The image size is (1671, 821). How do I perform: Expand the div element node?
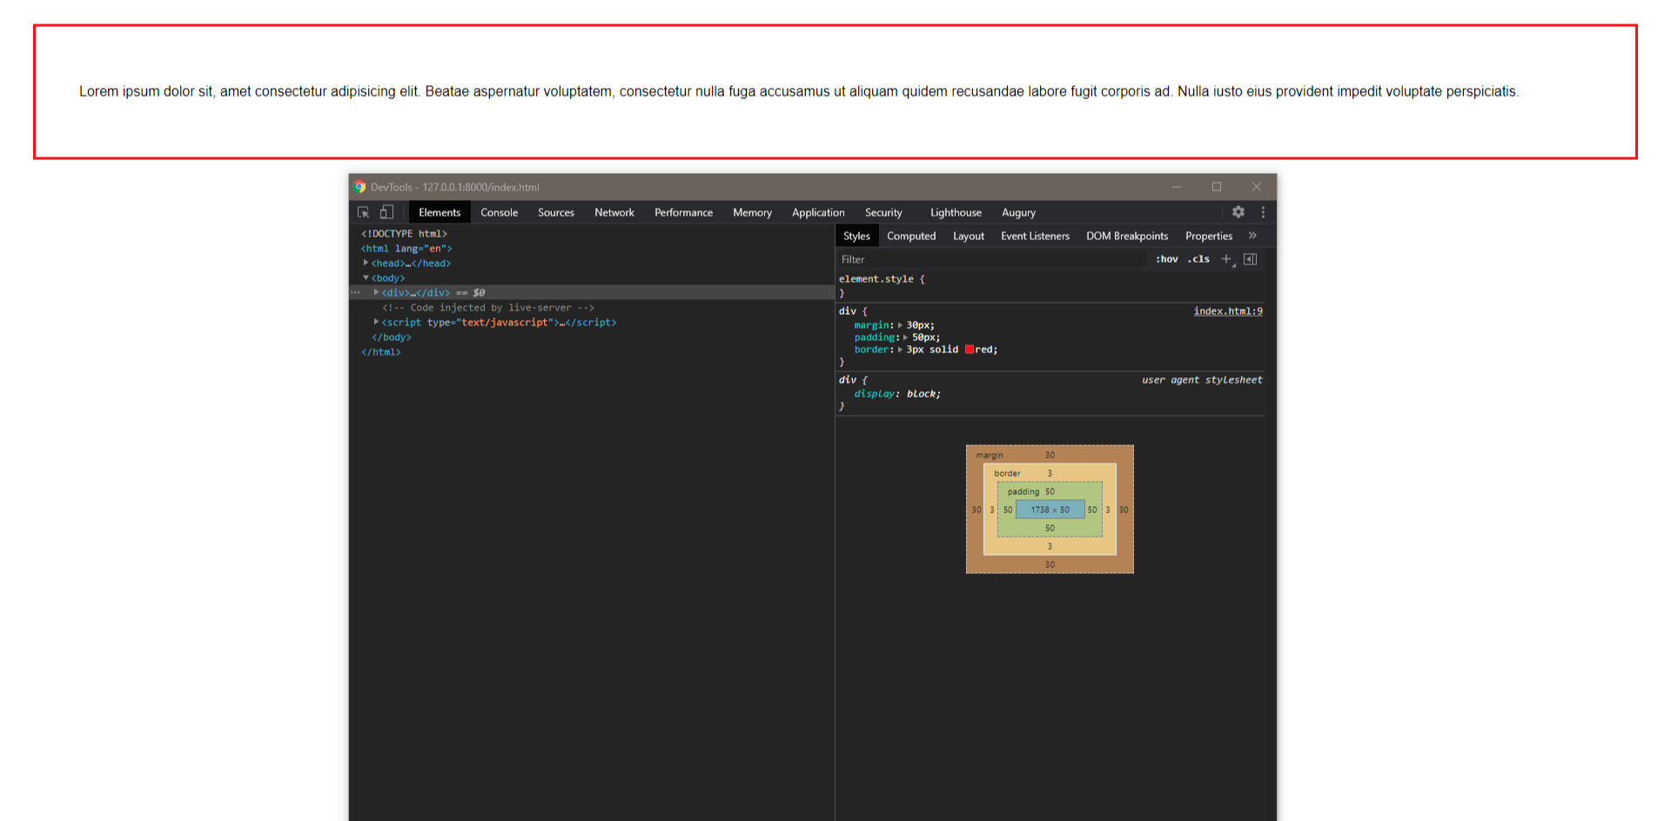tap(376, 292)
